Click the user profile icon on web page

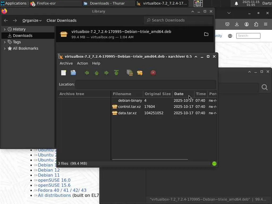[230, 36]
